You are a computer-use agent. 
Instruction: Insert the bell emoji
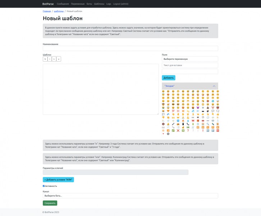pos(168,124)
